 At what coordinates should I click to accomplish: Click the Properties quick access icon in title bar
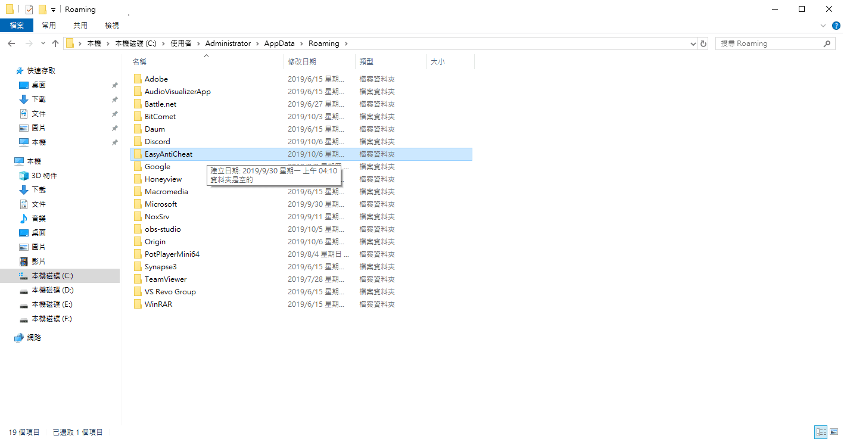point(29,10)
